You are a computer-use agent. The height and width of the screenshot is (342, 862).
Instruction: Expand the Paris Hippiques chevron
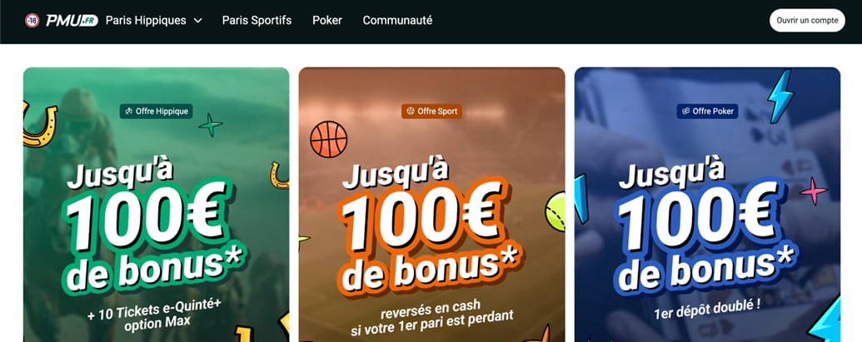point(198,20)
